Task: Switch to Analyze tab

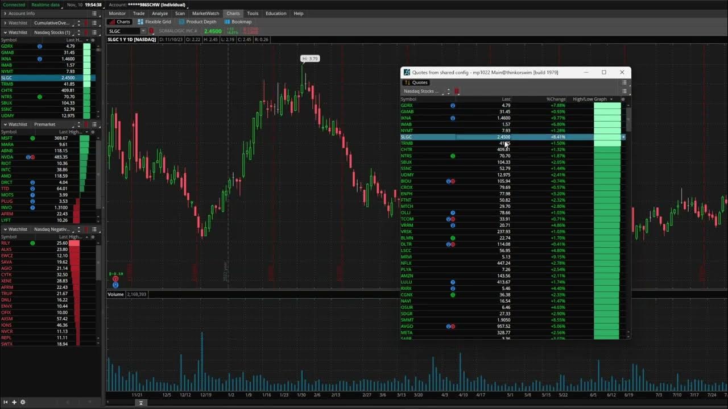Action: (160, 13)
